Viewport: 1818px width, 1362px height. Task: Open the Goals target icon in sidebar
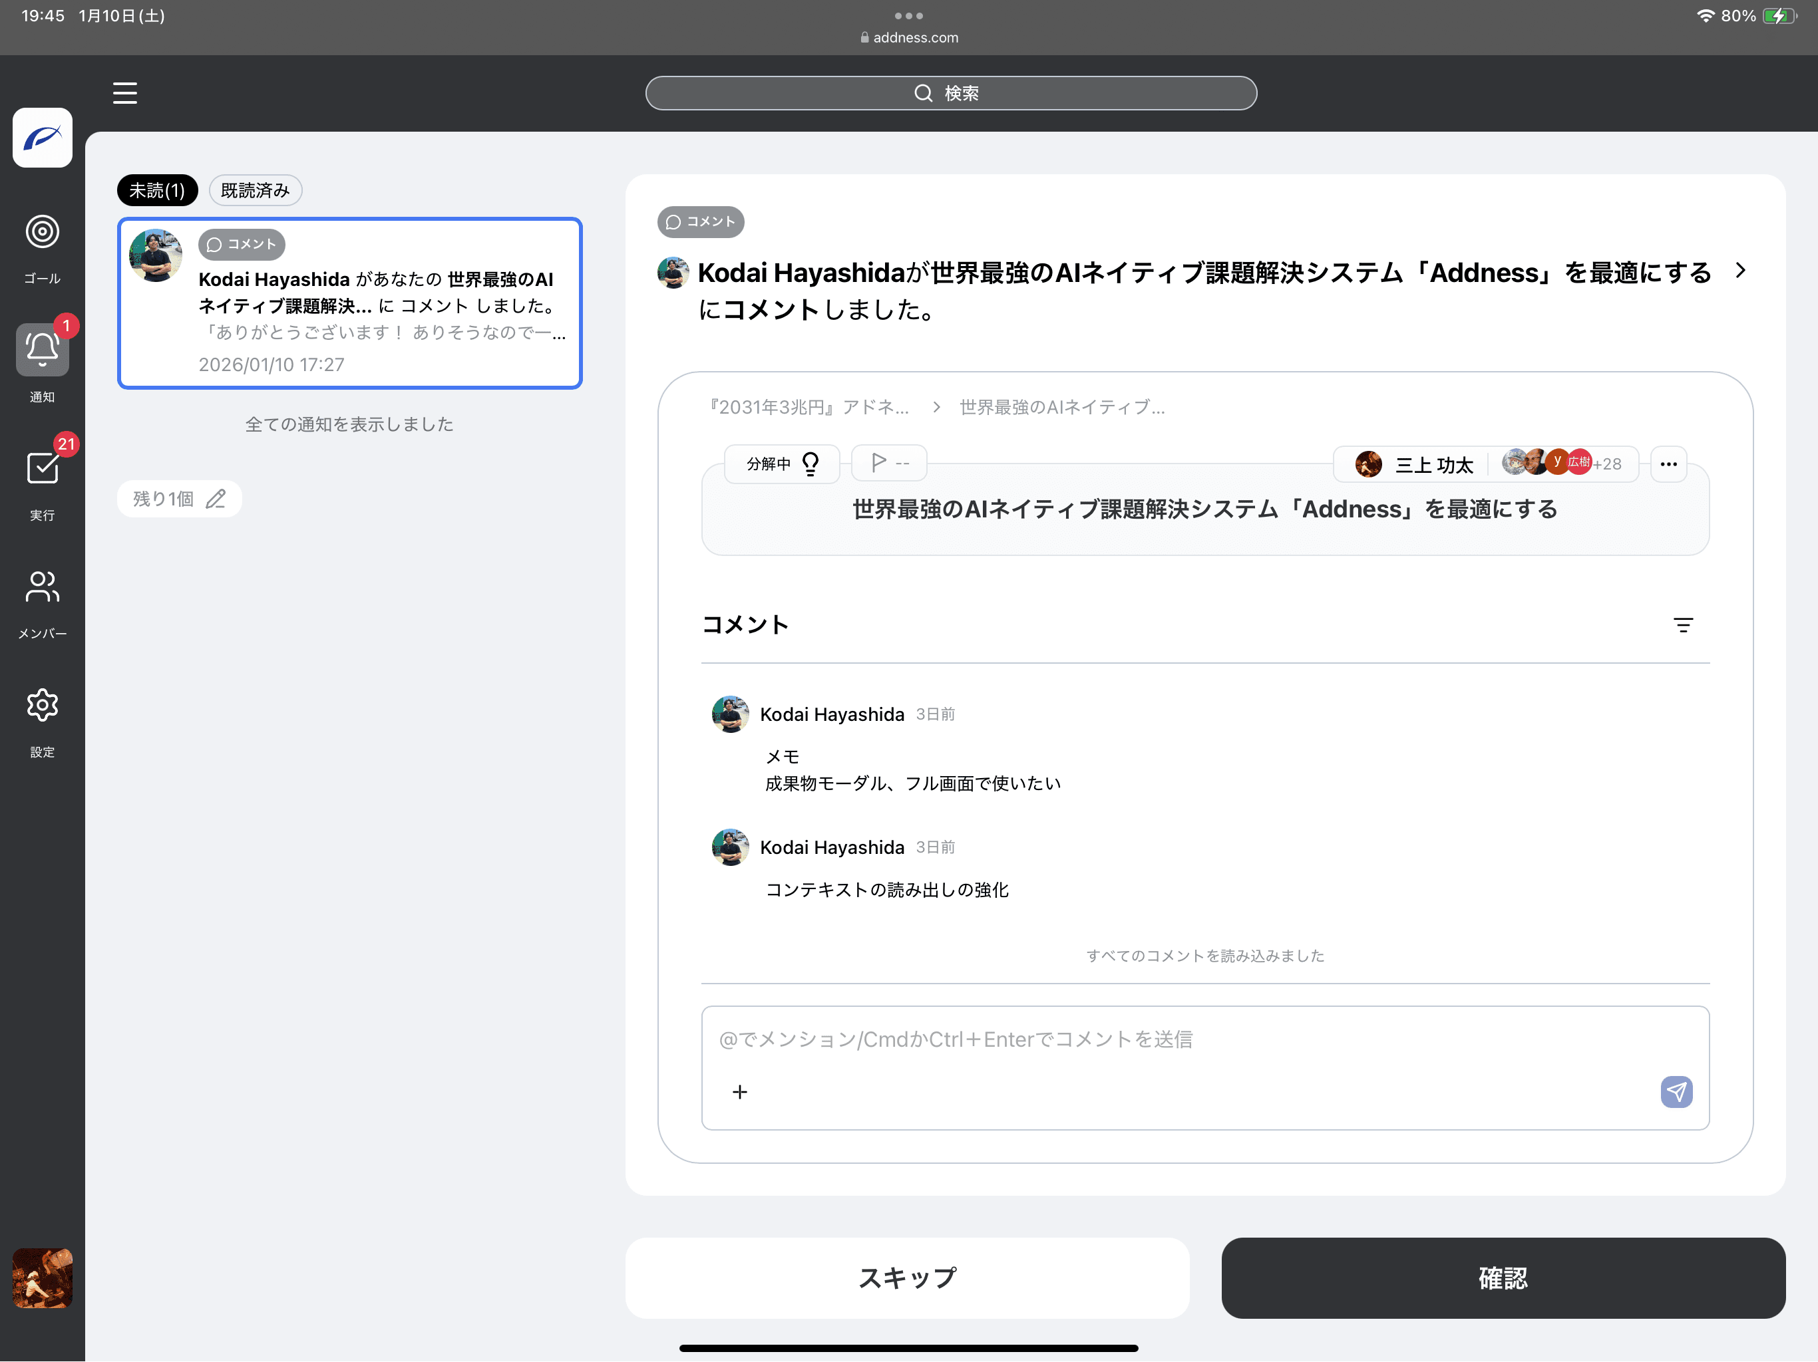point(42,231)
